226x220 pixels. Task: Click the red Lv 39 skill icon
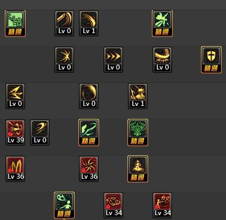point(15,133)
